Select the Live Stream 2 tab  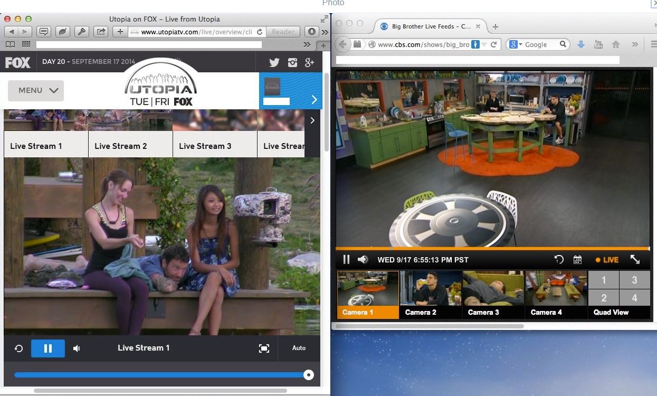click(130, 144)
